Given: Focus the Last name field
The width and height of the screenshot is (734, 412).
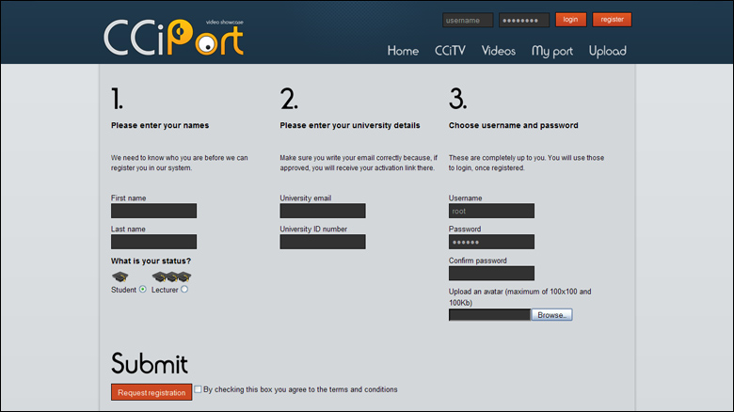Looking at the screenshot, I should click(x=153, y=242).
